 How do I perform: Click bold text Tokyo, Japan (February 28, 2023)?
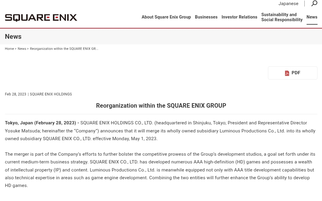tap(41, 123)
